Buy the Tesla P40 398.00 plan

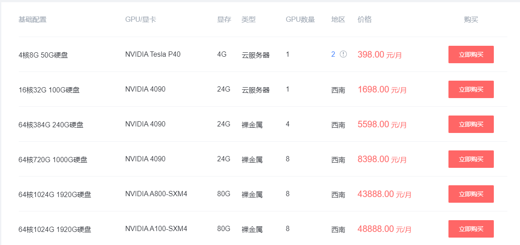(x=471, y=54)
